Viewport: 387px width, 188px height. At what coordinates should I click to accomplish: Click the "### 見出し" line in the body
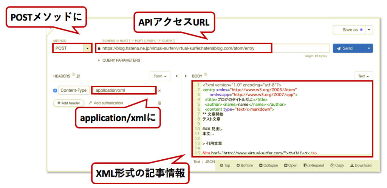point(212,129)
